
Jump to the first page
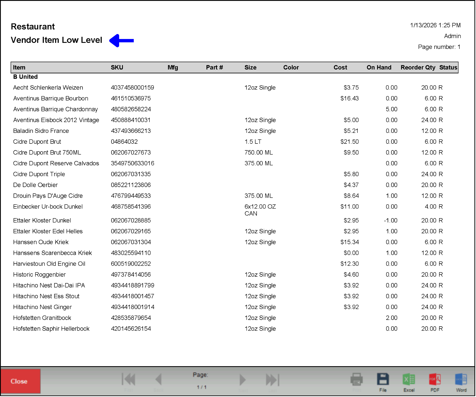pos(128,379)
